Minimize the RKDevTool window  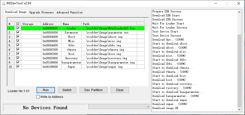[x=216, y=3]
